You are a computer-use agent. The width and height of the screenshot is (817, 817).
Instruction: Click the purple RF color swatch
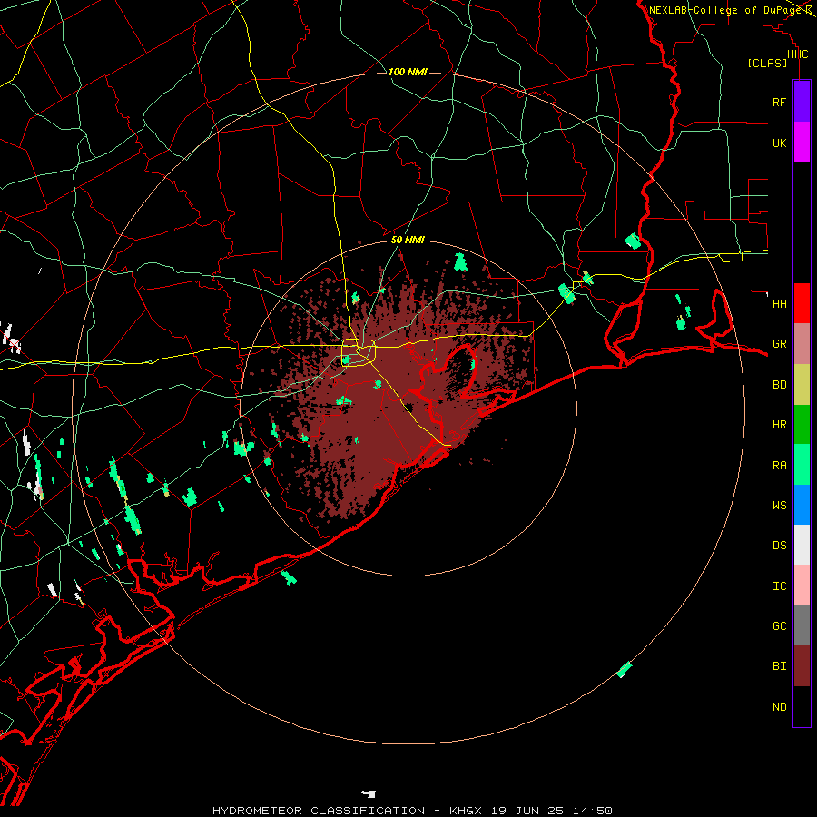[x=802, y=102]
